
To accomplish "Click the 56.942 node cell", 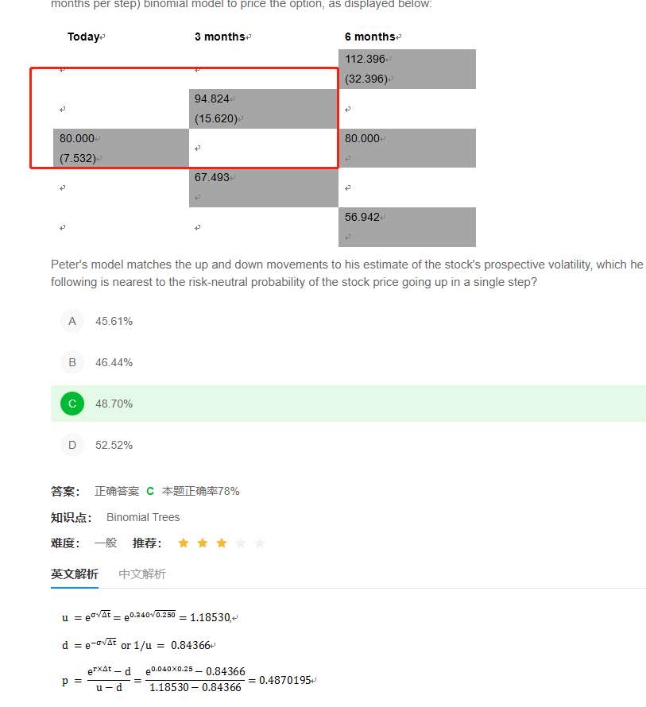I will pyautogui.click(x=407, y=227).
